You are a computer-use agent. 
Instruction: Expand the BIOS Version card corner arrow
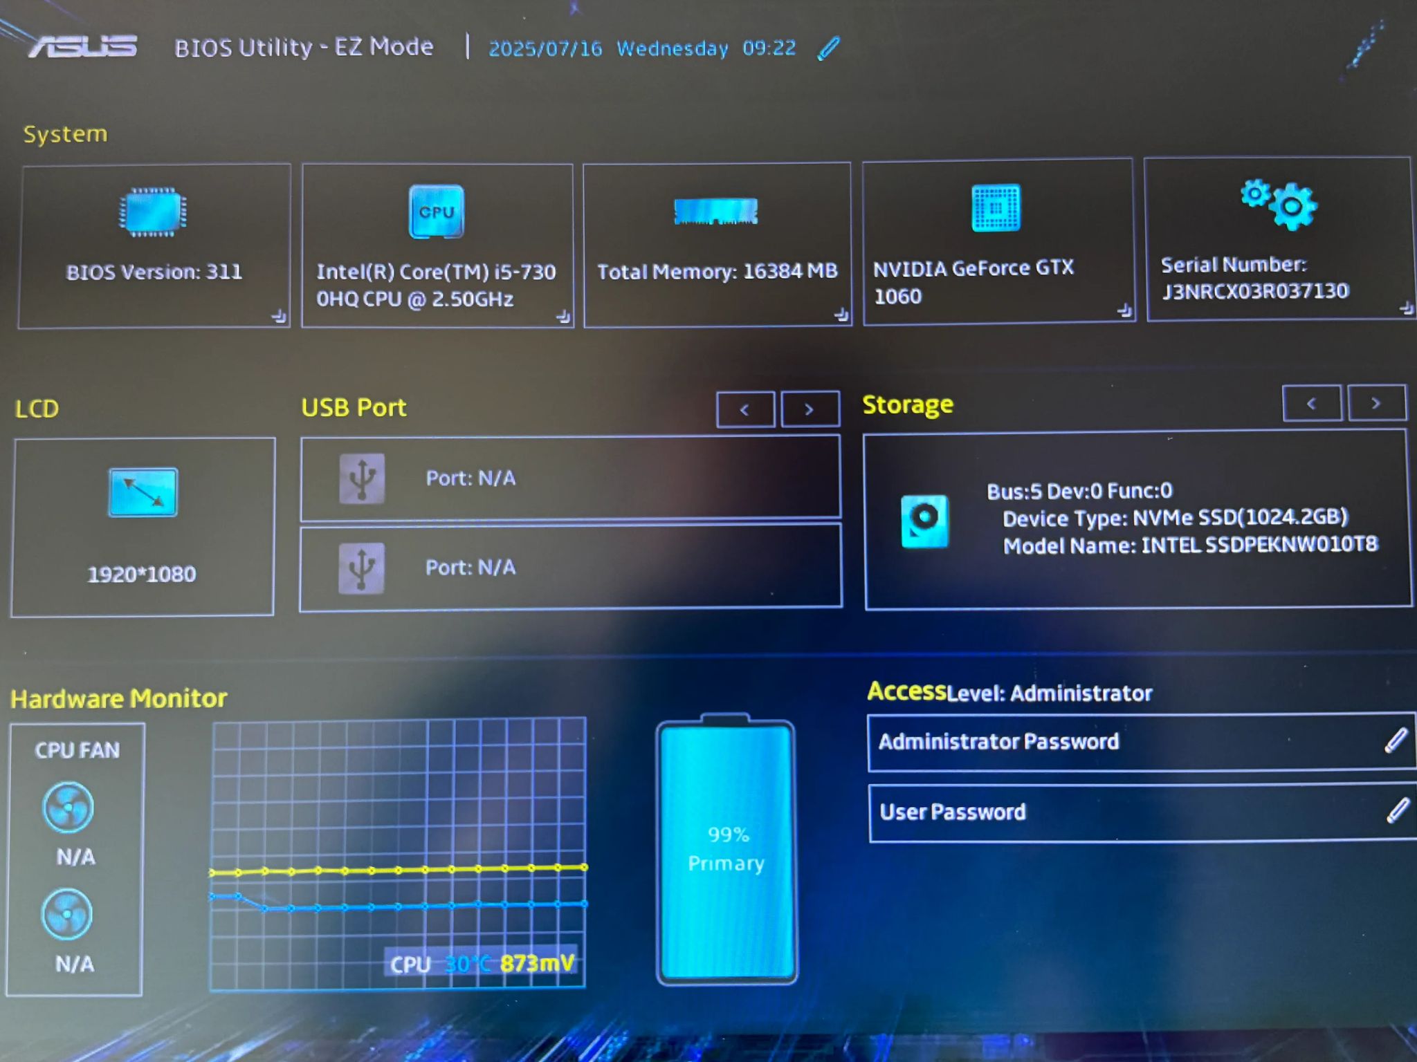(279, 317)
